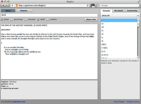This screenshot has width=141, height=104.
Task: Select the uppercase '\W' sample
Action: pos(119,27)
